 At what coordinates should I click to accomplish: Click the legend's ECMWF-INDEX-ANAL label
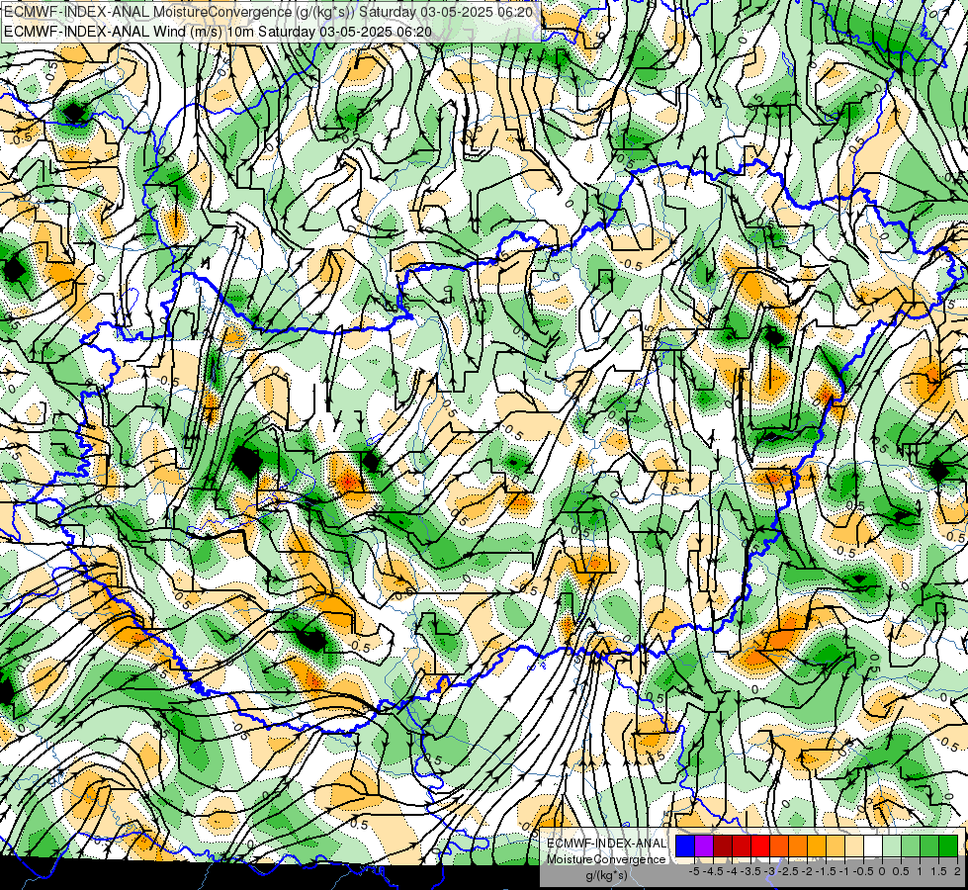(607, 844)
